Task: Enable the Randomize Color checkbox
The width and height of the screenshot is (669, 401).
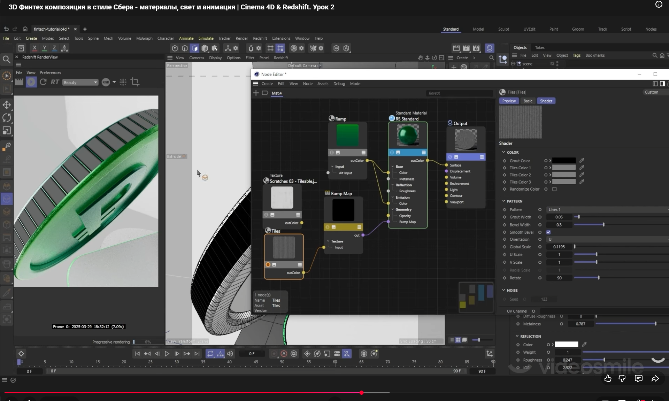Action: coord(554,189)
